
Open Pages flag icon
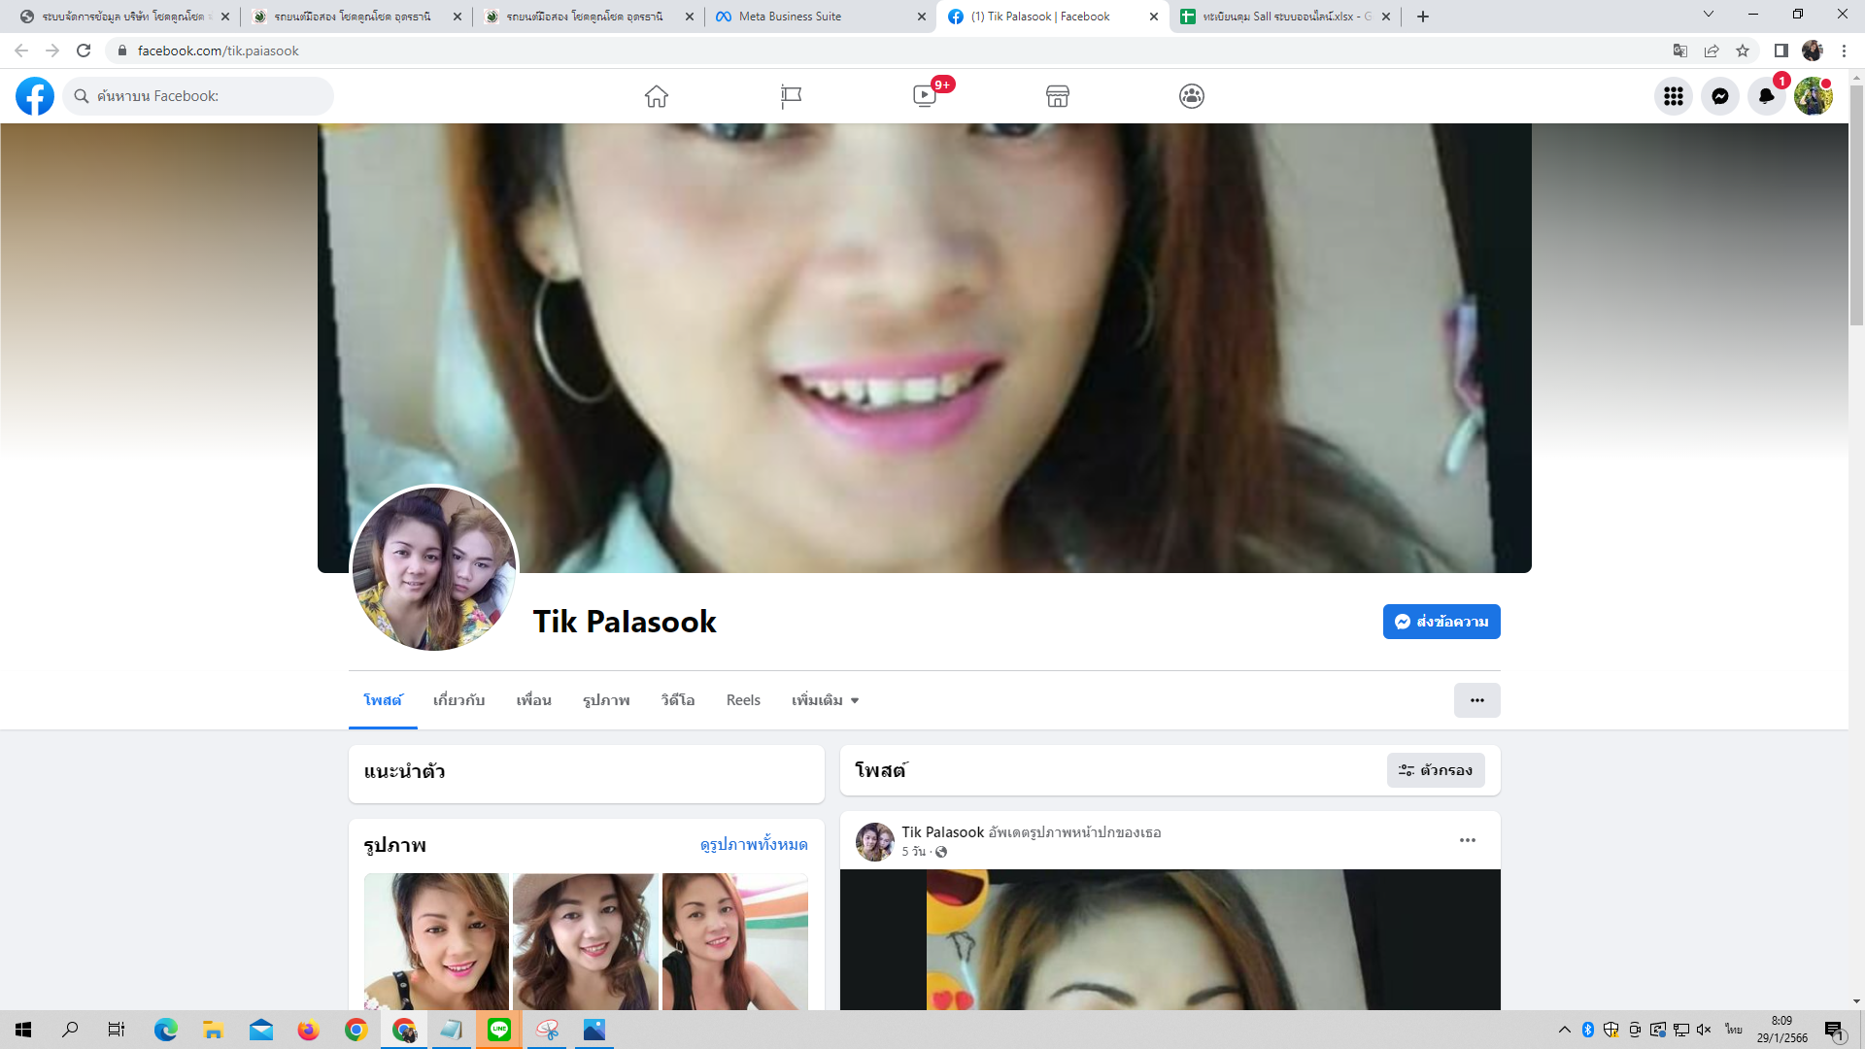coord(791,96)
